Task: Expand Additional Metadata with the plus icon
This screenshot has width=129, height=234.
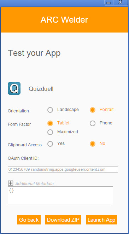Action: [11, 183]
